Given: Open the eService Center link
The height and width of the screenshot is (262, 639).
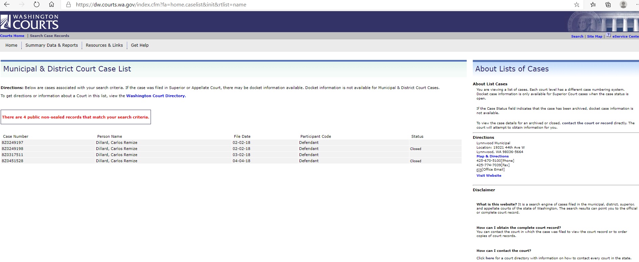Looking at the screenshot, I should 625,36.
